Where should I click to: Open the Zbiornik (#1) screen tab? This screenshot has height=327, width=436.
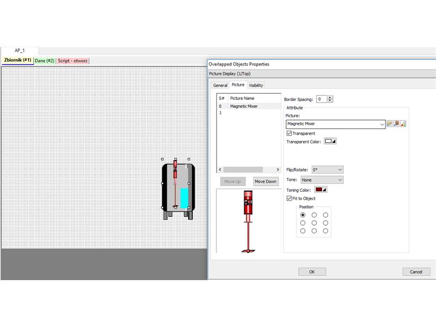17,60
